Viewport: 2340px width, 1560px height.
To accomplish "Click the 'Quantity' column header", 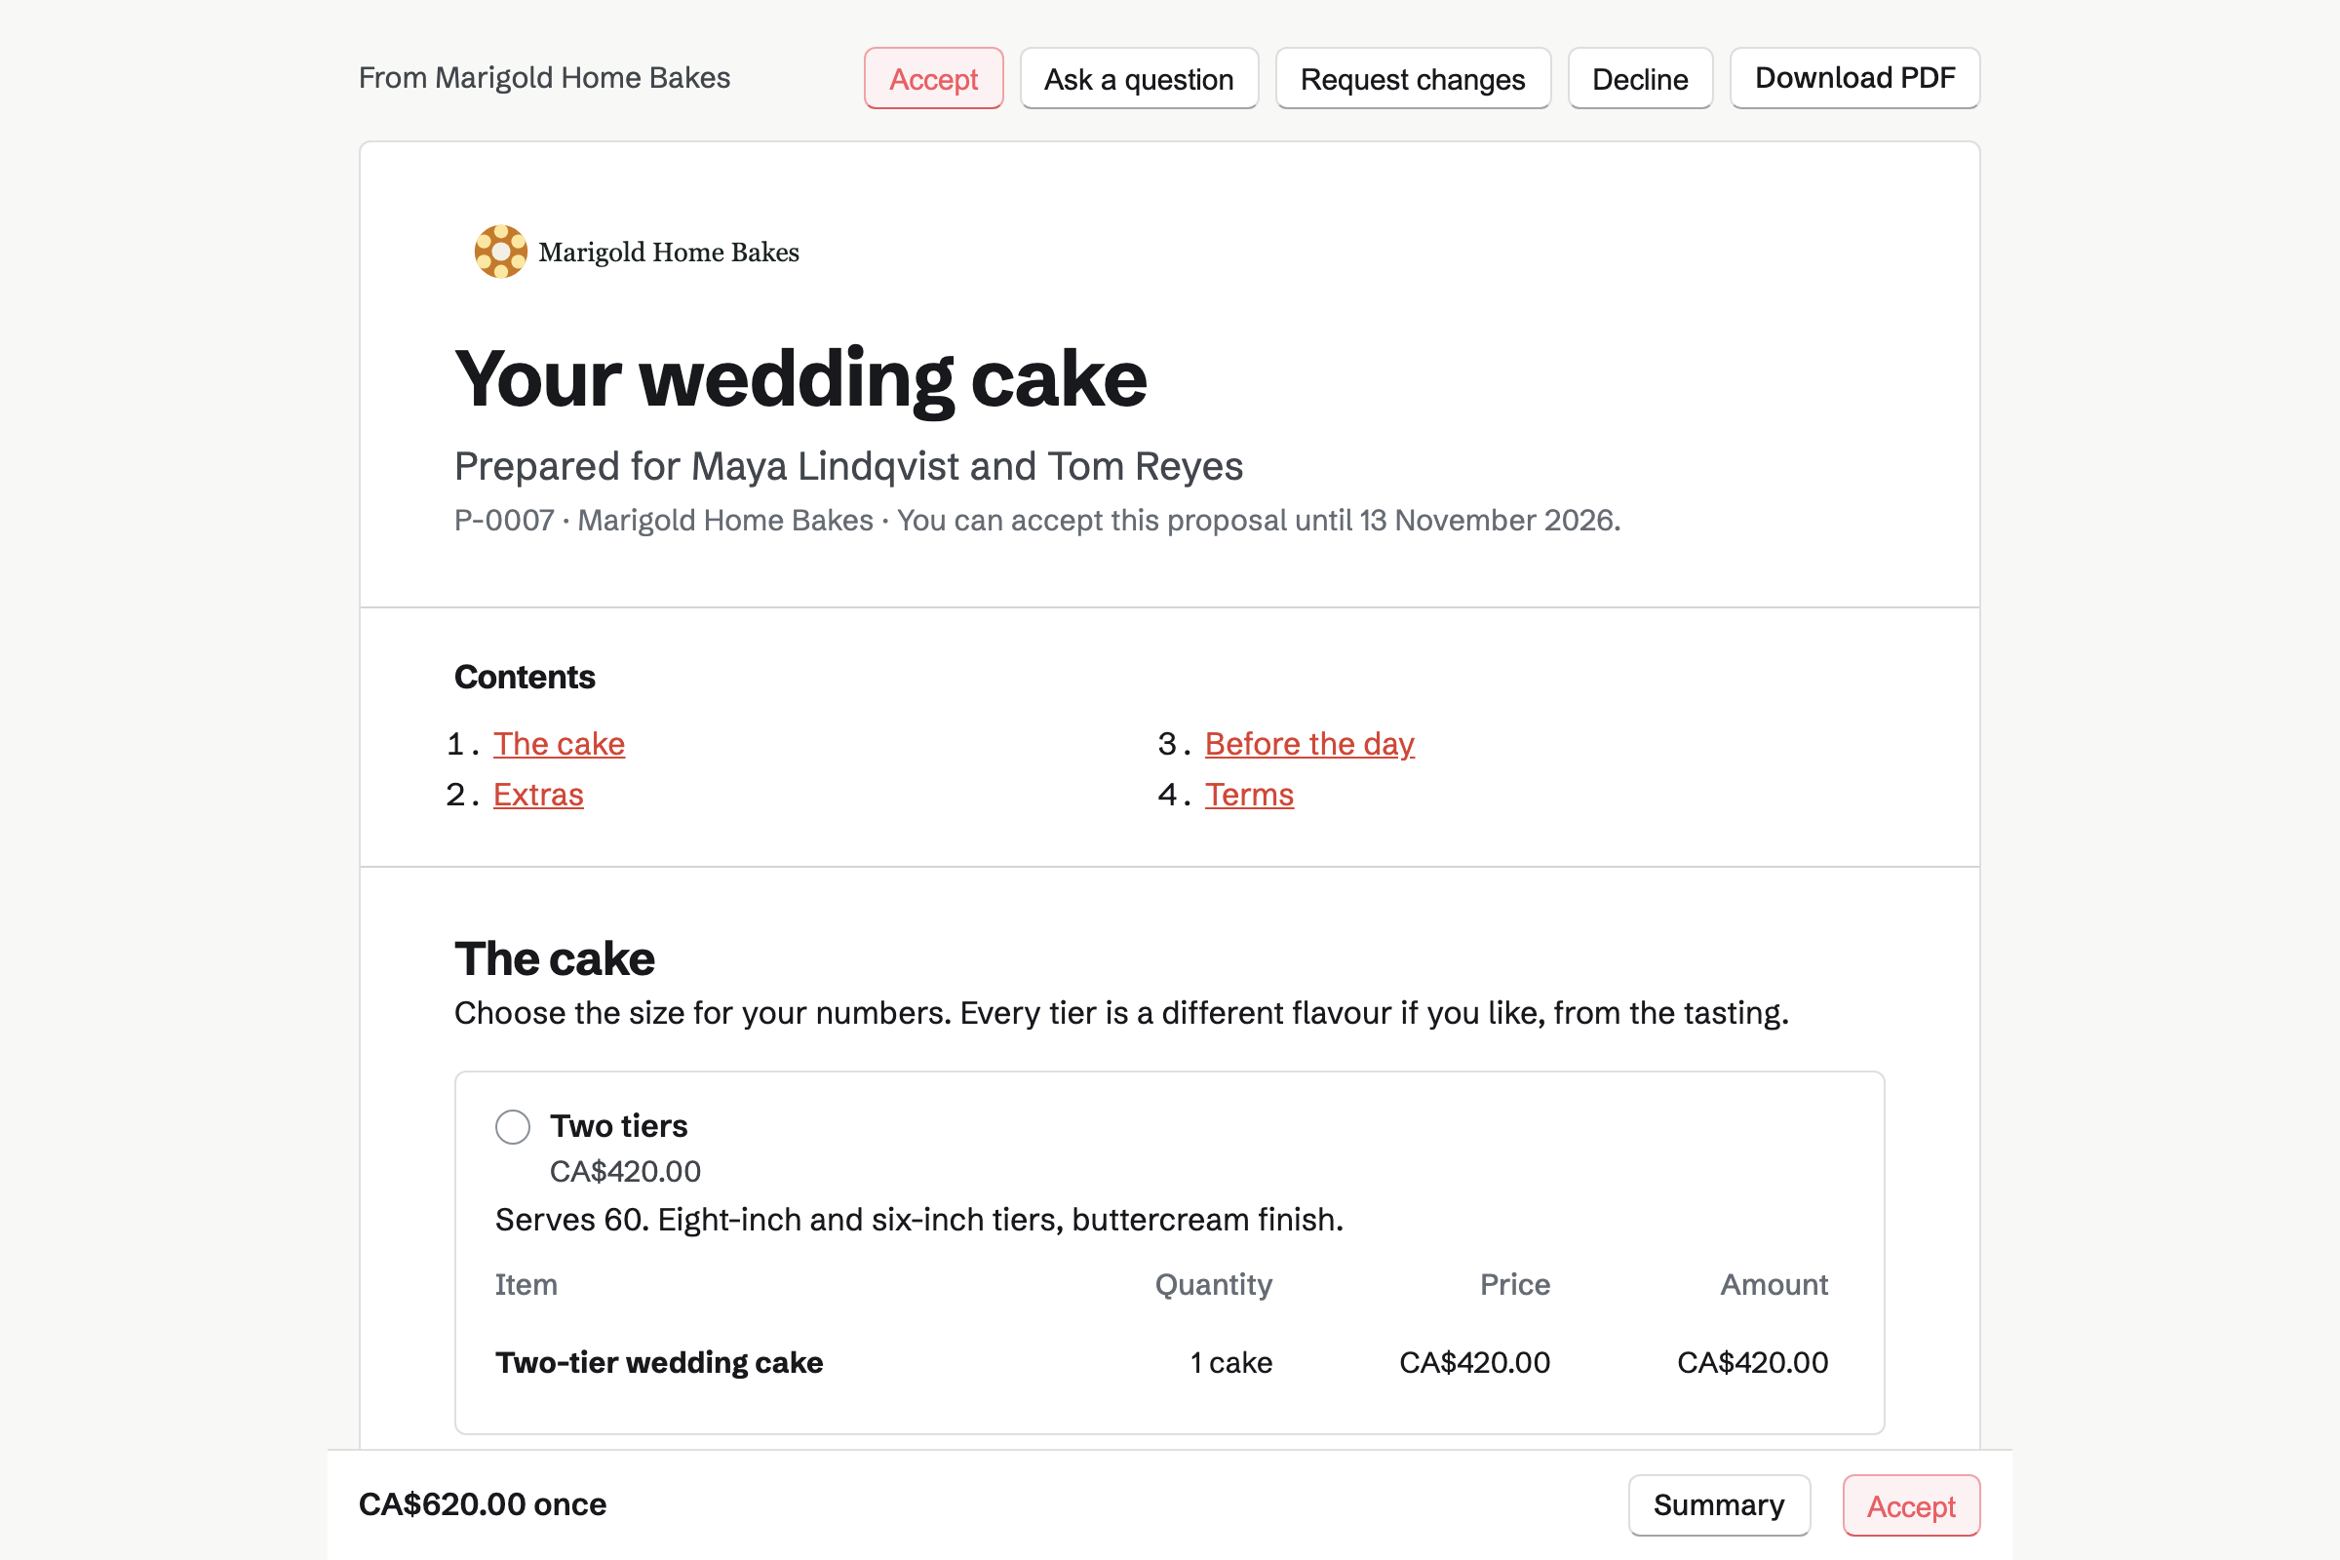I will click(1214, 1284).
